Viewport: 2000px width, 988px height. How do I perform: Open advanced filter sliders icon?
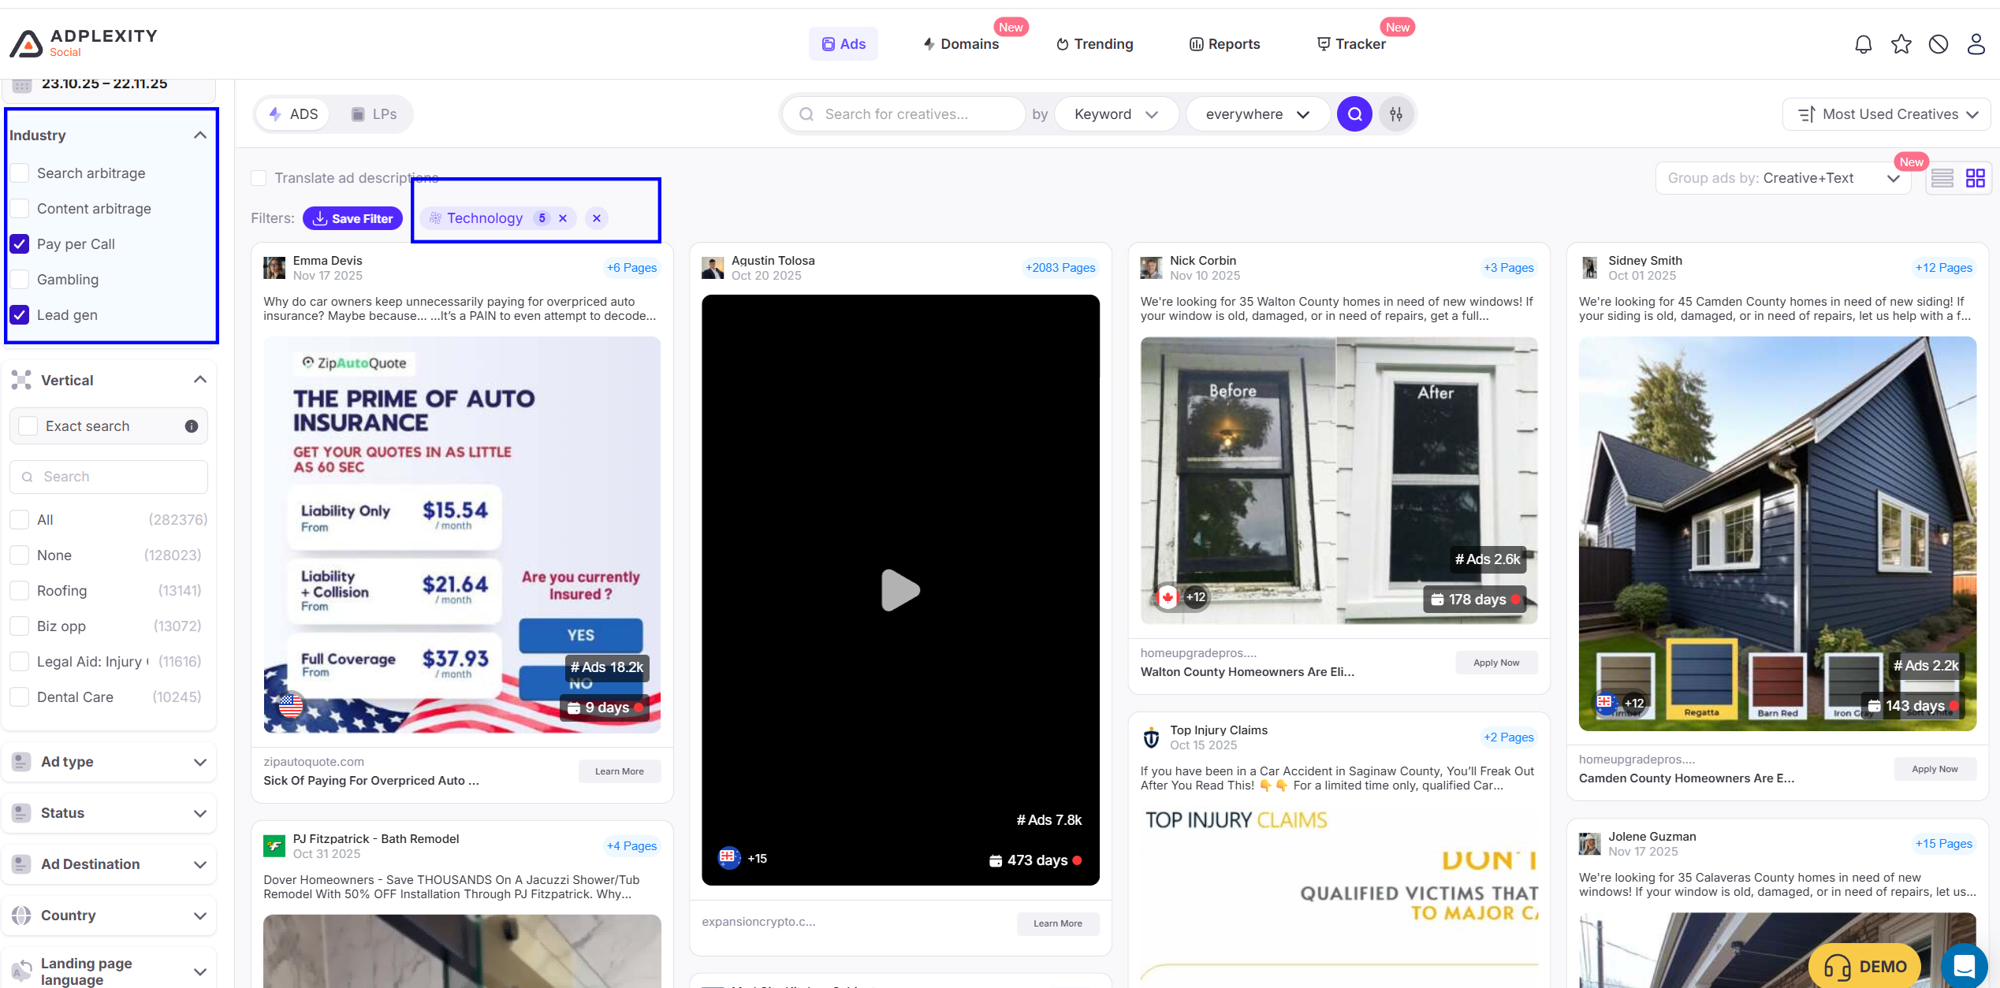[1396, 114]
